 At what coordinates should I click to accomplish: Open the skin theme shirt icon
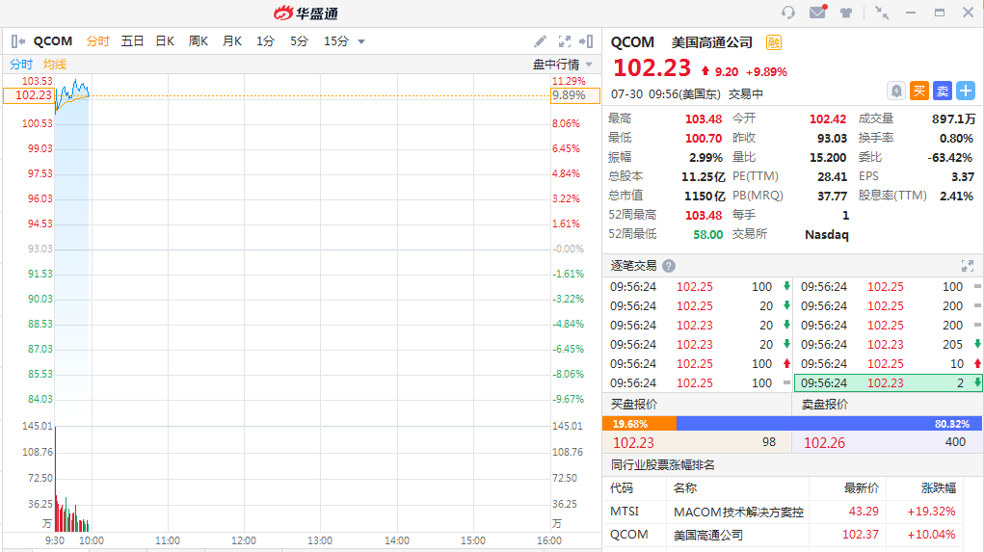pyautogui.click(x=846, y=13)
